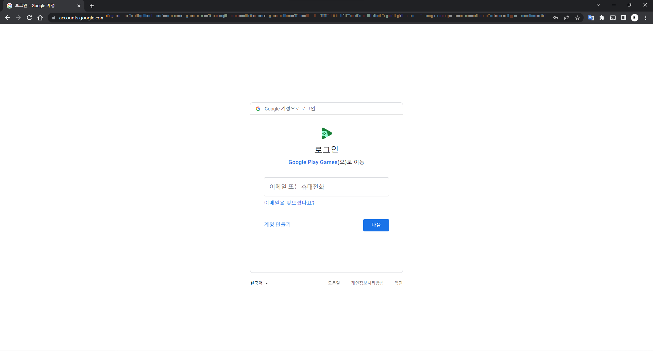Reload the Google sign-in page
653x351 pixels.
(29, 18)
